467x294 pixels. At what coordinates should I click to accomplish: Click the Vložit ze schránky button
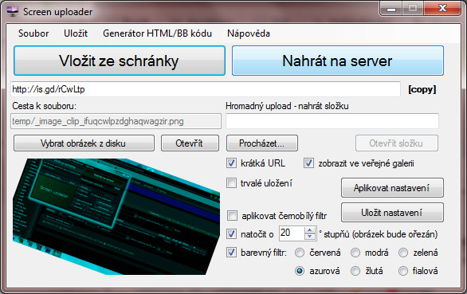tap(119, 61)
